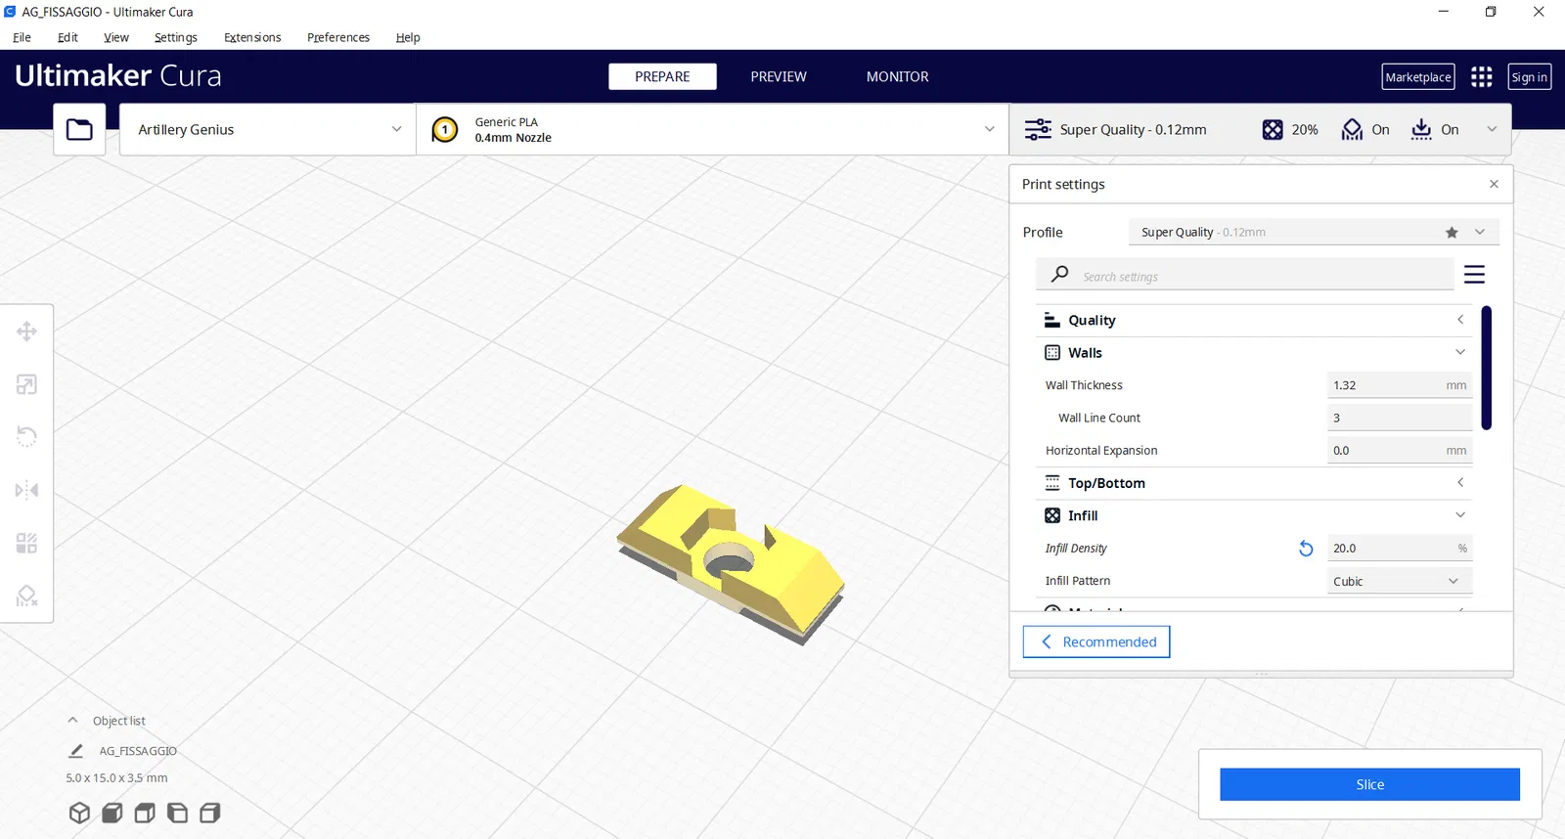Select AG_FISSAGGIO in the object list
This screenshot has width=1565, height=839.
click(138, 751)
